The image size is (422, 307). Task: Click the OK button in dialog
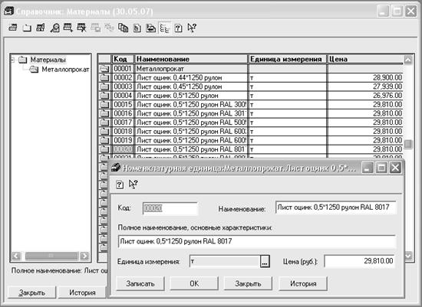pos(194,283)
